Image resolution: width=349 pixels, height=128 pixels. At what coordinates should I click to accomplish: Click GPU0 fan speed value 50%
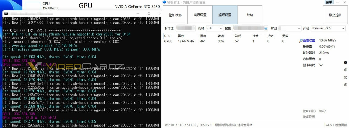pyautogui.click(x=221, y=41)
